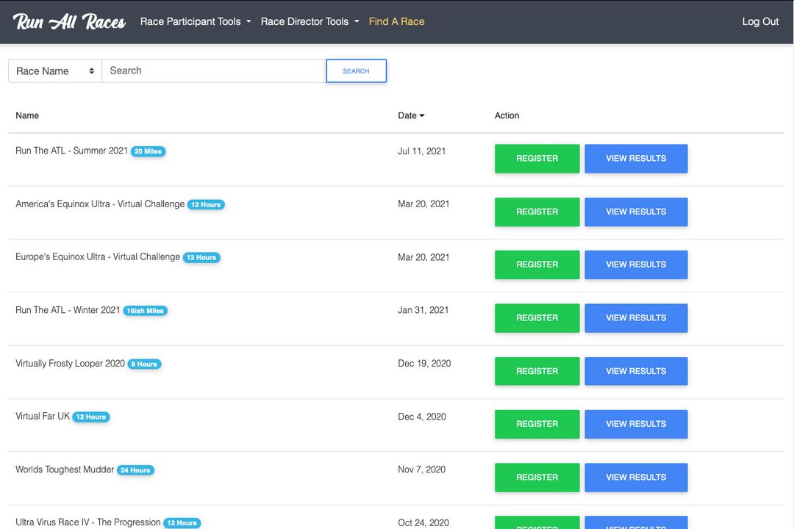794x529 pixels.
Task: Open Ultra Virus Race IV - The Progression
Action: pos(87,522)
